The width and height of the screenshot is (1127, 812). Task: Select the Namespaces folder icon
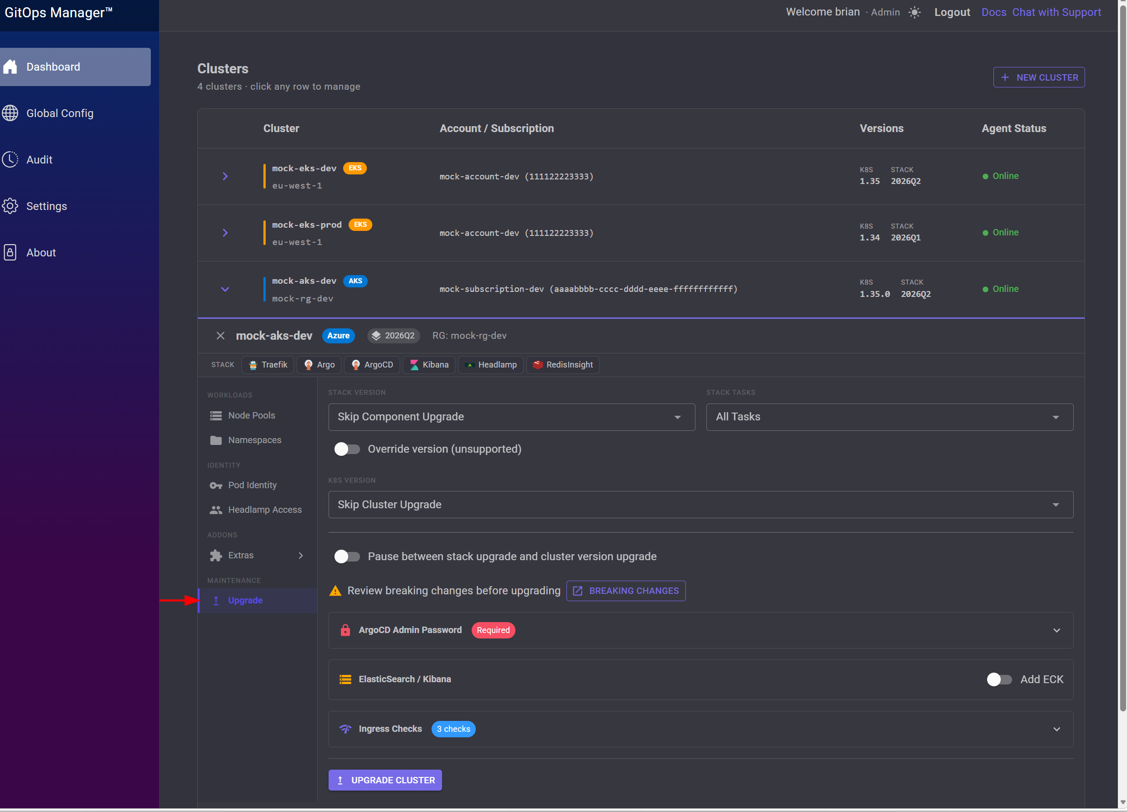point(216,440)
